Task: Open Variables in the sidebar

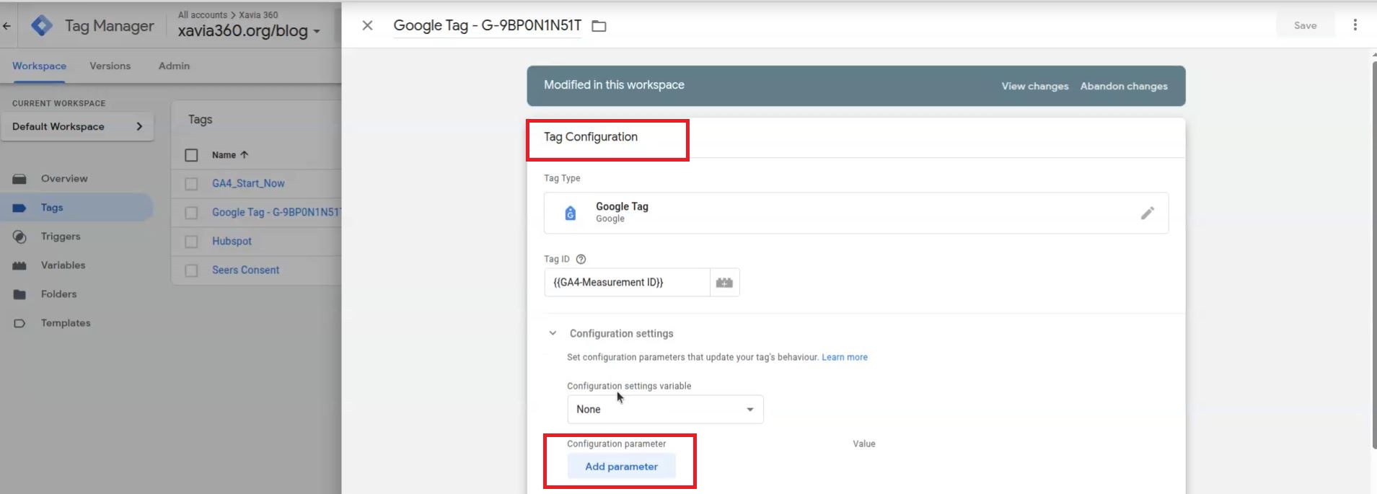Action: [63, 265]
